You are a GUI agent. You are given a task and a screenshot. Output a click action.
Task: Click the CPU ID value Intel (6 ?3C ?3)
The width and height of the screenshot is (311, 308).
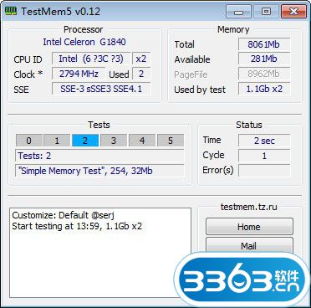[x=91, y=59]
